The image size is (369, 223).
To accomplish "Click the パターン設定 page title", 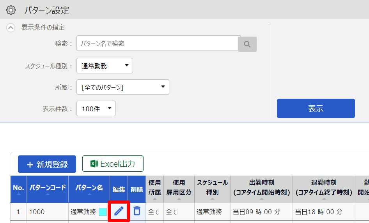I will (x=47, y=10).
